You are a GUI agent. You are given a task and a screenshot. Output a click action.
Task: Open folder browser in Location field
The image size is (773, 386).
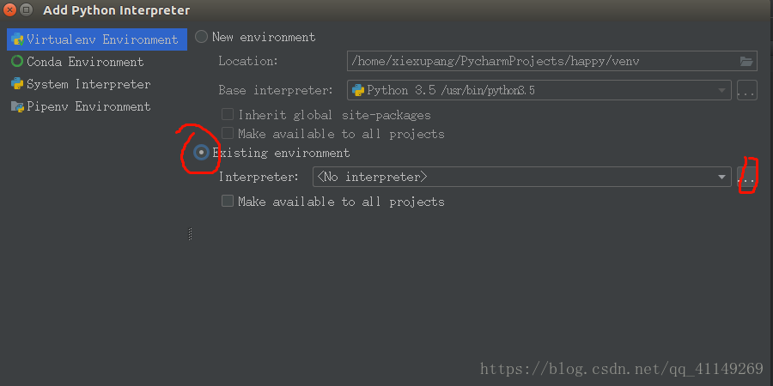[746, 61]
